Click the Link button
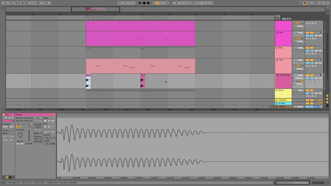The width and height of the screenshot is (331, 186). click(5, 3)
